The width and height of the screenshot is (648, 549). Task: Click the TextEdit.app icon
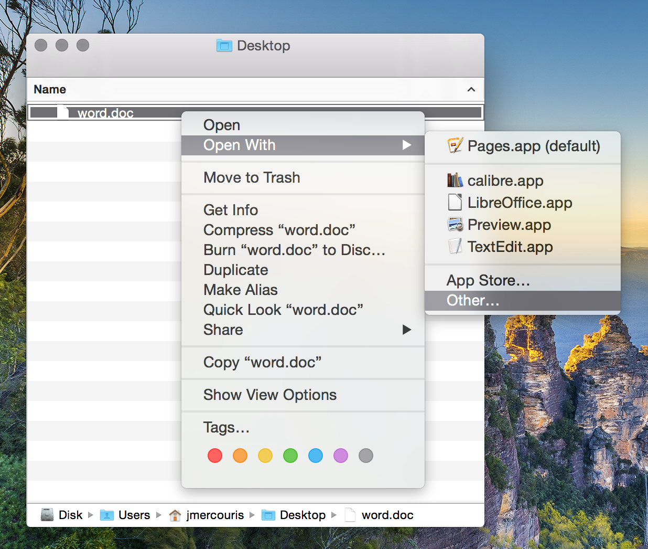click(455, 246)
